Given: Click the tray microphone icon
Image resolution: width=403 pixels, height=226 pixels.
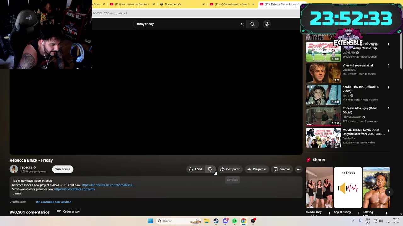Looking at the screenshot, I should click(360, 221).
